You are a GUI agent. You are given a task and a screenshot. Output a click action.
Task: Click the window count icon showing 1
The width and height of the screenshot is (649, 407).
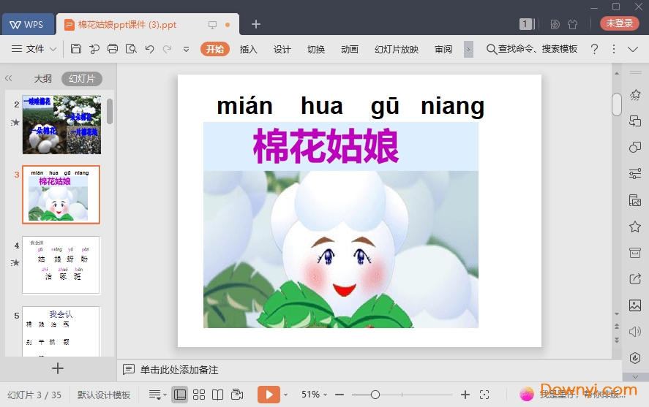527,24
